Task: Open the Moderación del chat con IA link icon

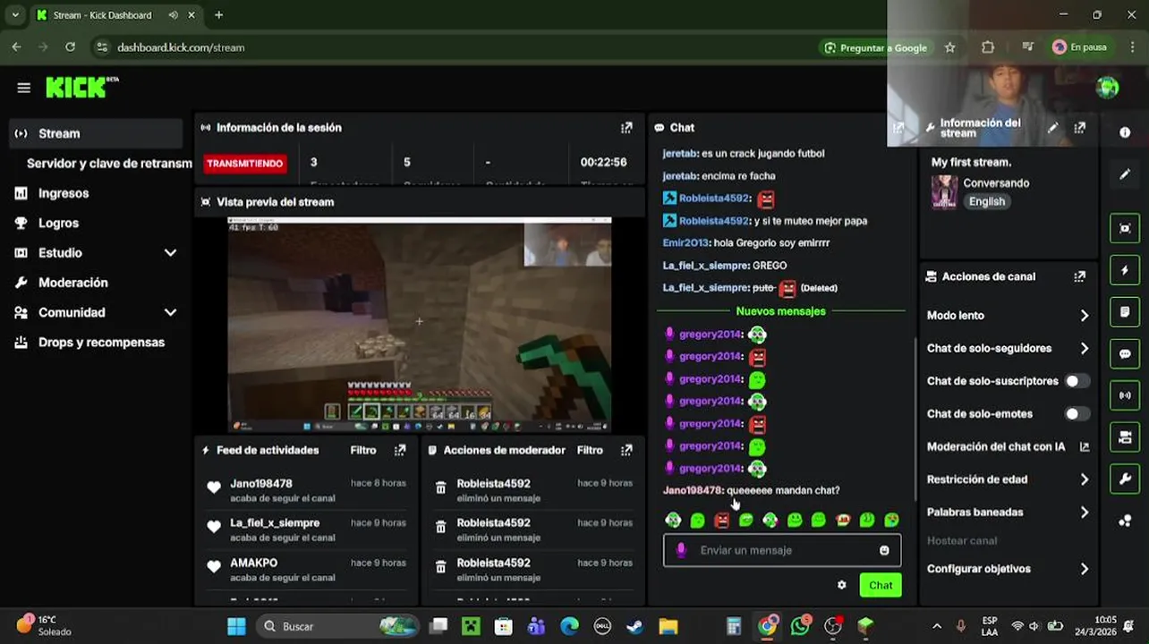Action: [1085, 446]
